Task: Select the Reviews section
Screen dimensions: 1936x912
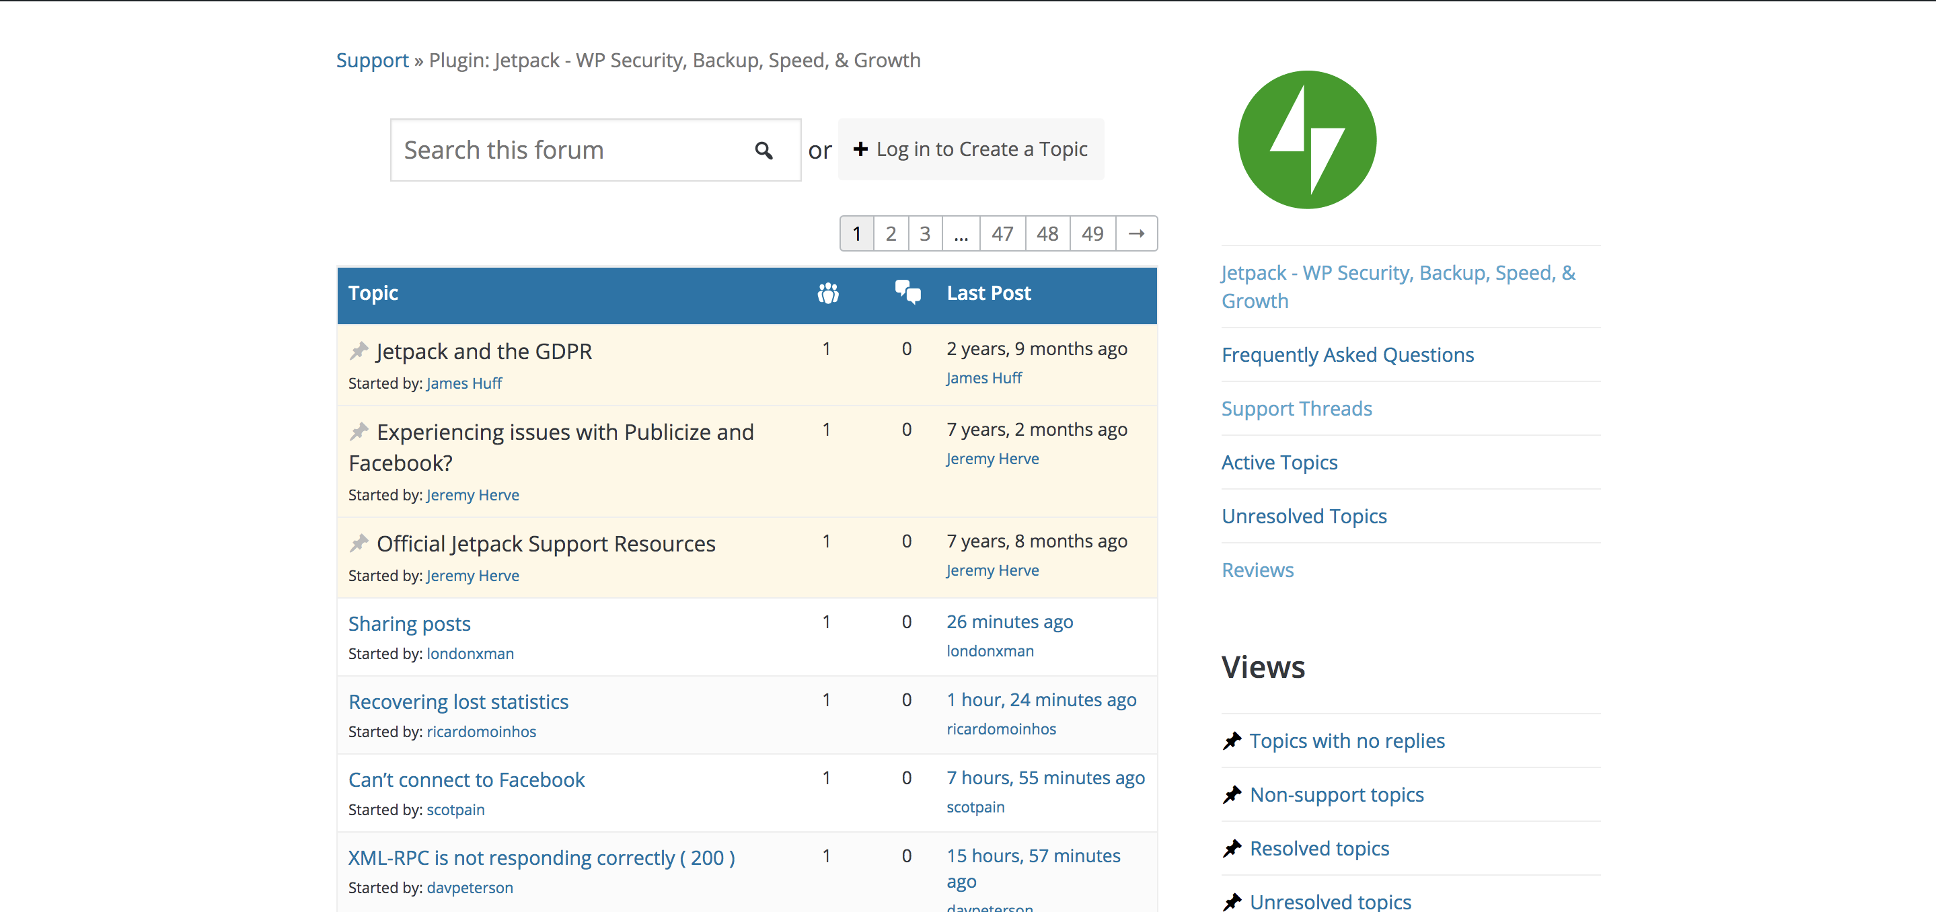Action: tap(1257, 569)
